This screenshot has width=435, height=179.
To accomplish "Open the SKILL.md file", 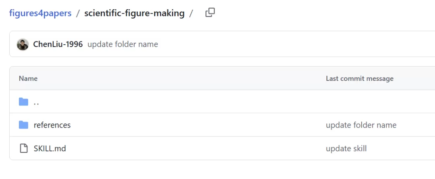I will click(x=50, y=148).
